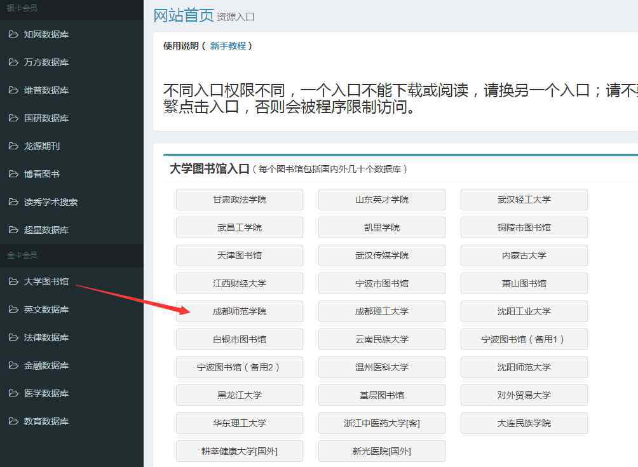This screenshot has height=467, width=638.
Task: Select the 成都理工大学 button
Action: 382,311
